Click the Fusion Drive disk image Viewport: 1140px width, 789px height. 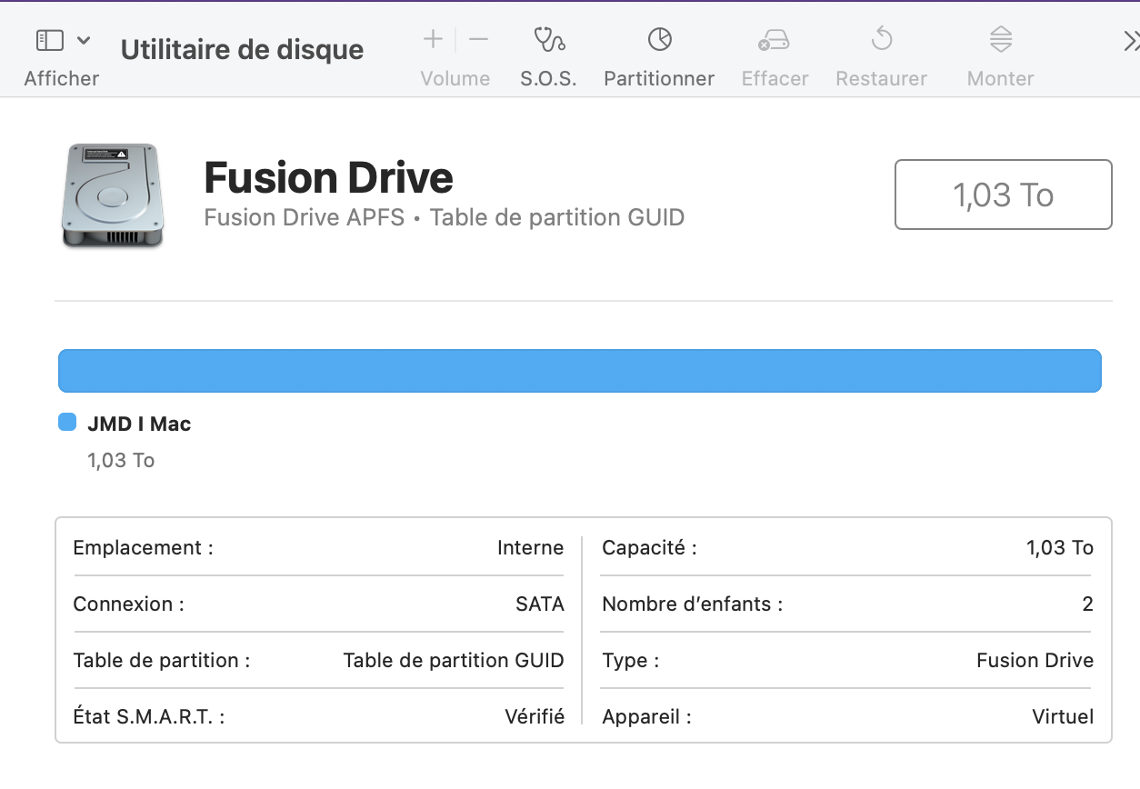coord(113,195)
